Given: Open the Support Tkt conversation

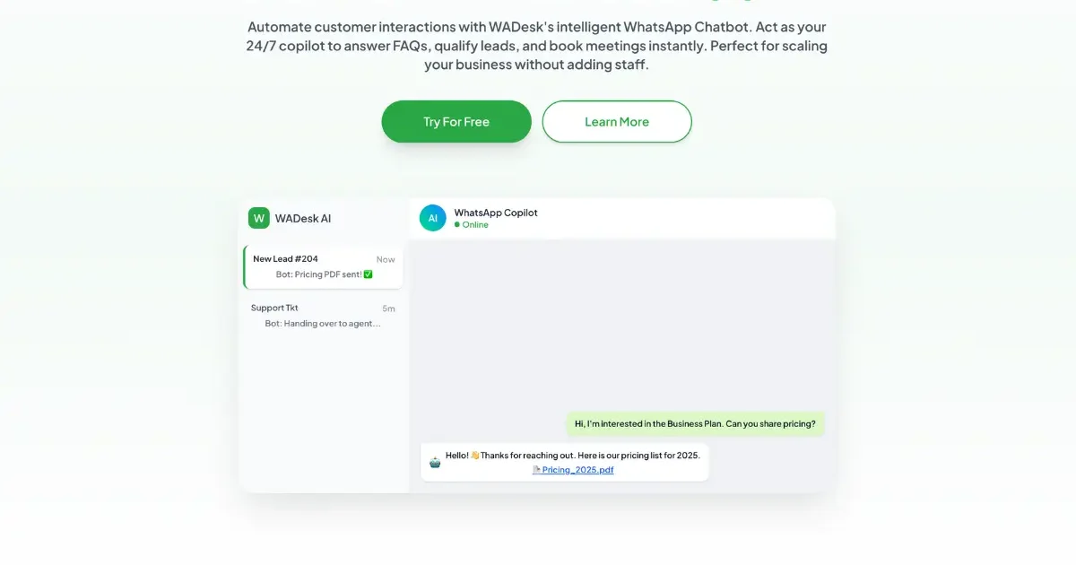Looking at the screenshot, I should [323, 316].
